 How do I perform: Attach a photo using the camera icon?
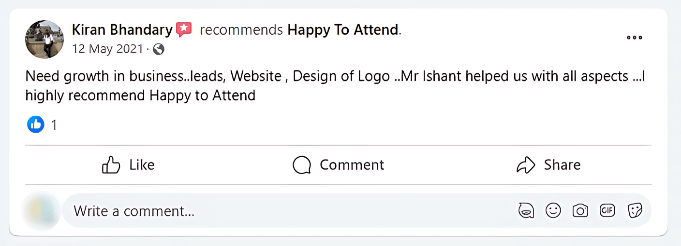[x=580, y=211]
